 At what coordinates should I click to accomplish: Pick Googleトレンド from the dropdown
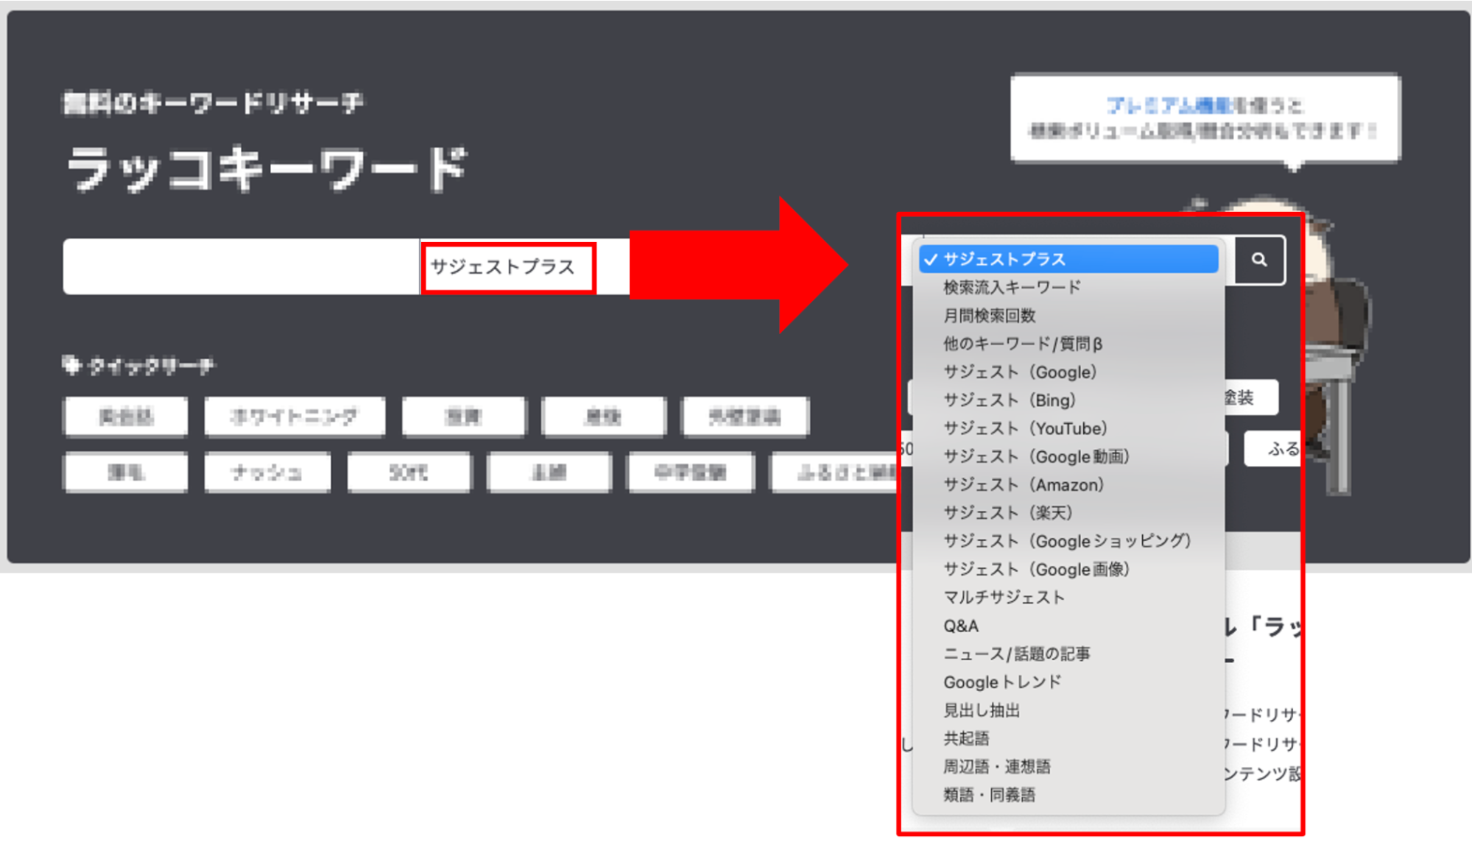[1068, 682]
